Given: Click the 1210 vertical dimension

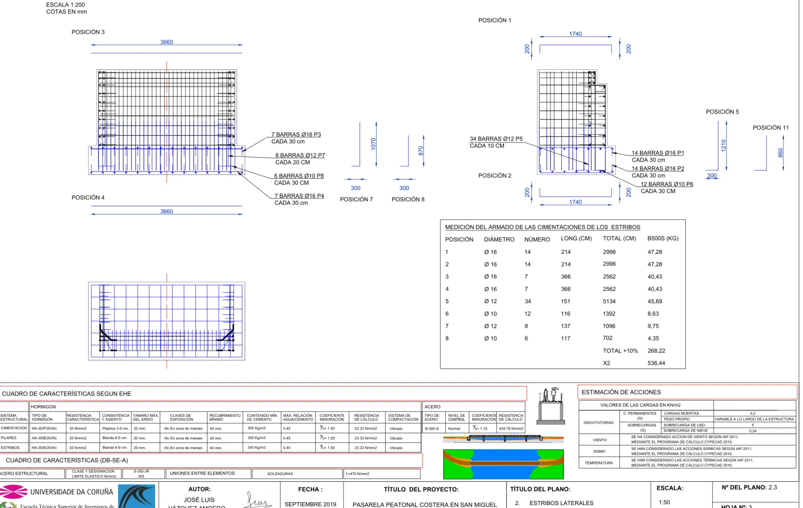Looking at the screenshot, I should point(724,145).
